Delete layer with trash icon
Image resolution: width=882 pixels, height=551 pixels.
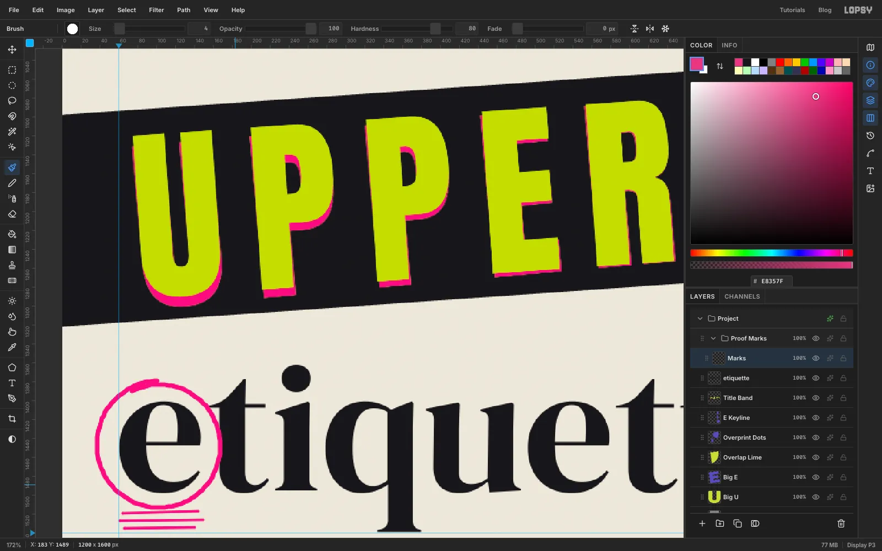click(x=841, y=523)
